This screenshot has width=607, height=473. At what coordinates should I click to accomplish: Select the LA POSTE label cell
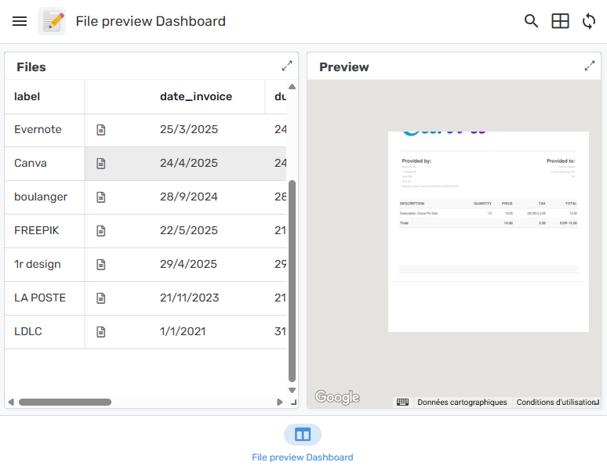coord(45,298)
